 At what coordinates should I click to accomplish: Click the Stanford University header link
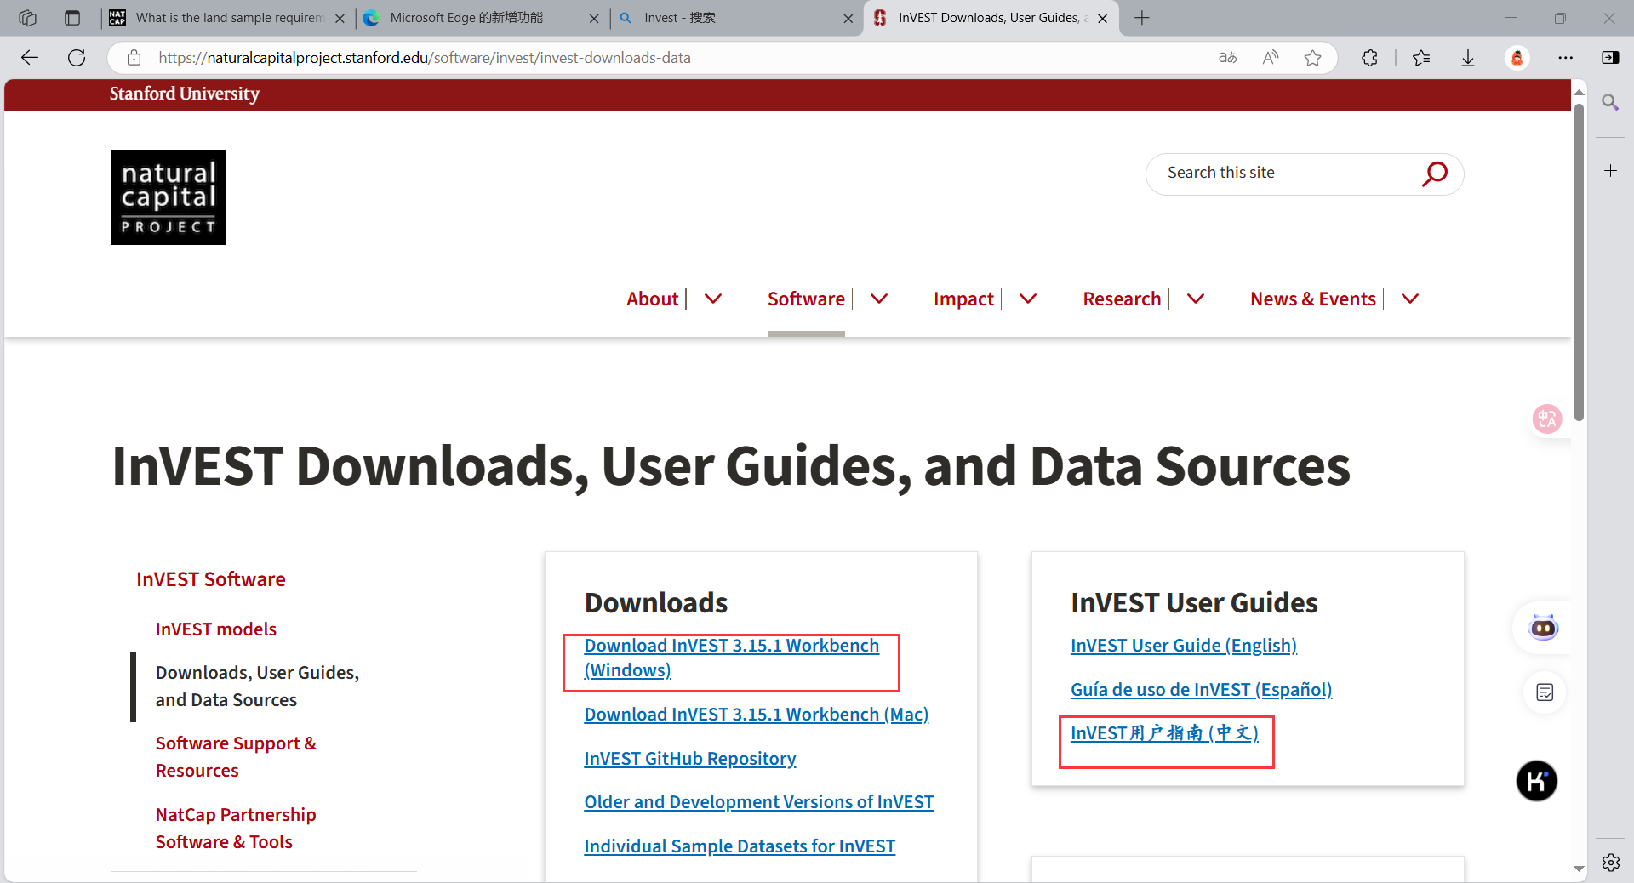point(184,94)
